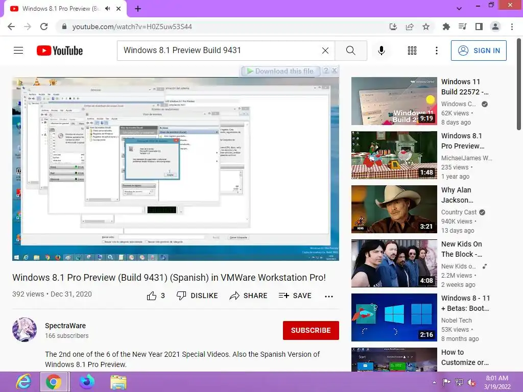Open Windows 8 - 11 + Betas thumbnail

(x=394, y=317)
